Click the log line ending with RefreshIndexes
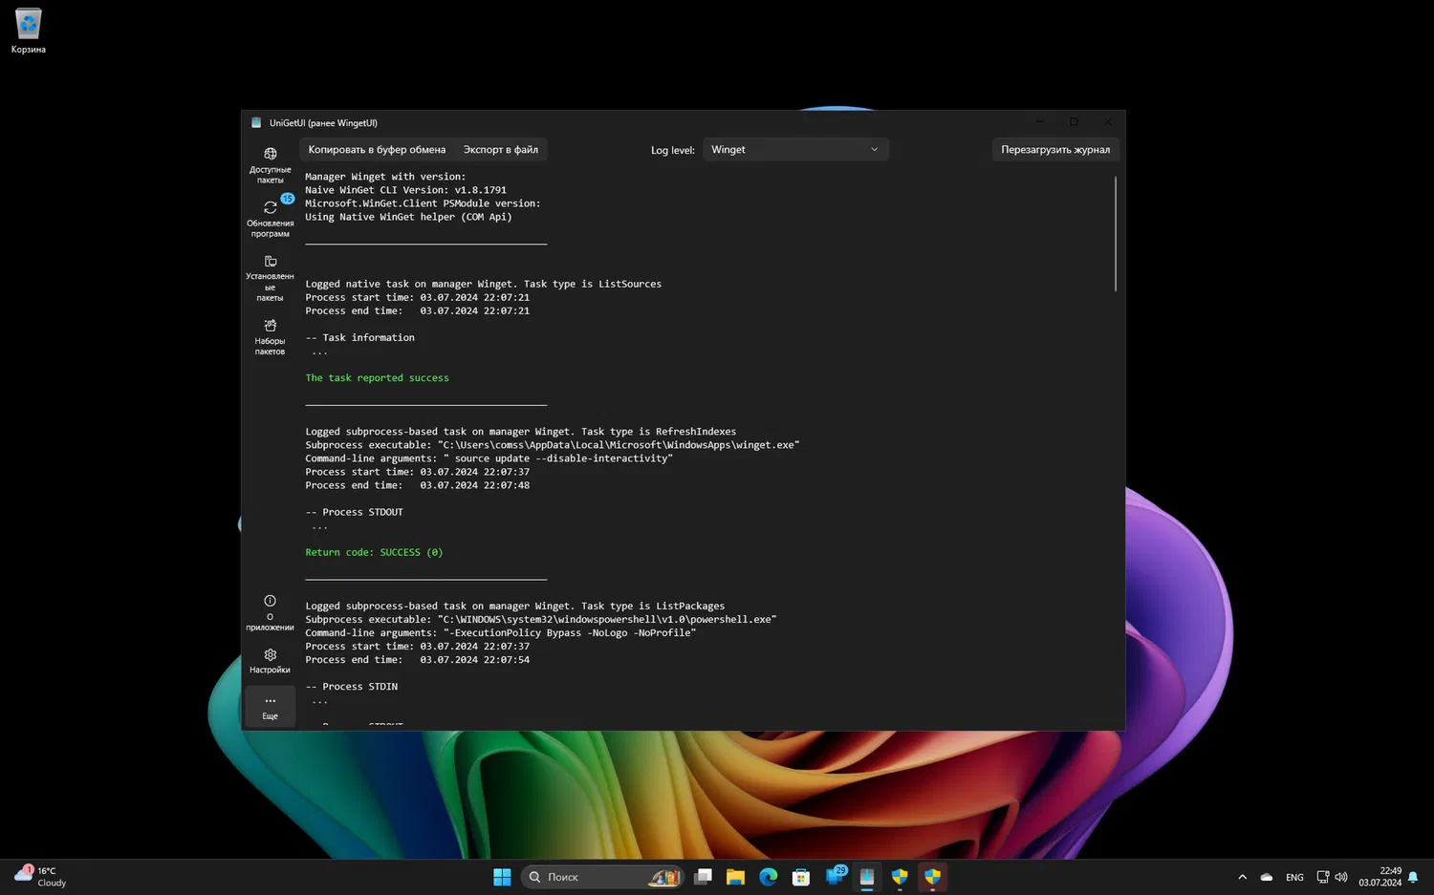Viewport: 1434px width, 895px height. 520,432
